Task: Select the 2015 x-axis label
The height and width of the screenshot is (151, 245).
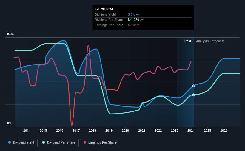Action: (x=43, y=130)
